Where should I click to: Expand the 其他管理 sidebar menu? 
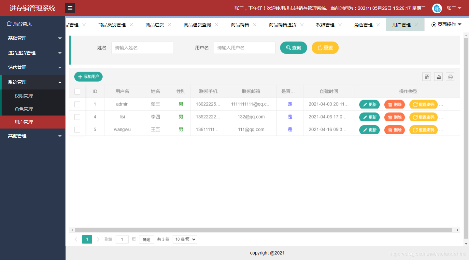point(33,136)
